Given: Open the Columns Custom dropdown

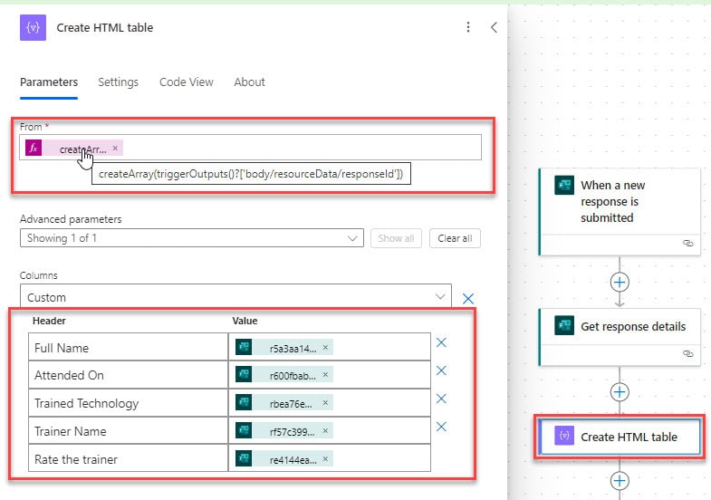Looking at the screenshot, I should click(x=235, y=297).
